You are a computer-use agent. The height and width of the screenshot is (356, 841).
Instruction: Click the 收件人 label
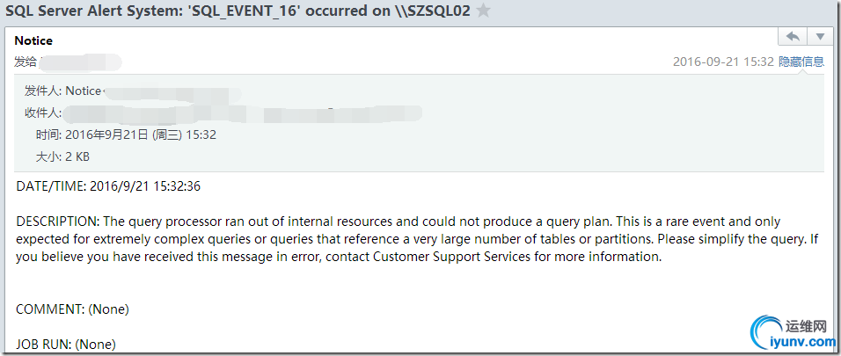pyautogui.click(x=42, y=113)
